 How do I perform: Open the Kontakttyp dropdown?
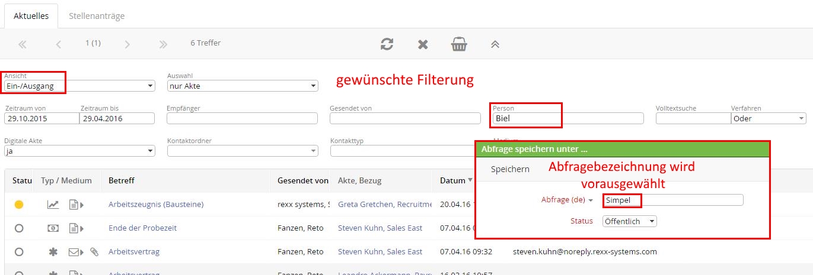[x=406, y=151]
